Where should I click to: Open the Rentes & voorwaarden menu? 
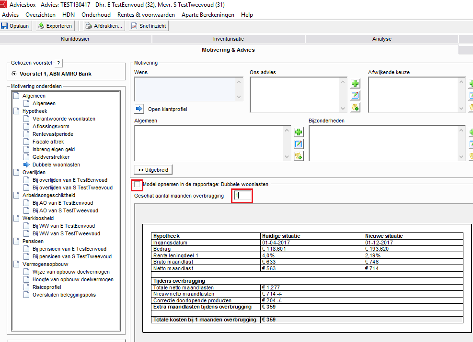pyautogui.click(x=146, y=15)
